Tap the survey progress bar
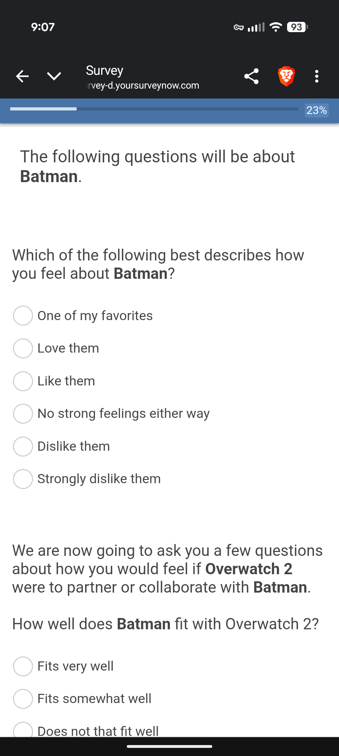This screenshot has width=339, height=756. pyautogui.click(x=154, y=109)
